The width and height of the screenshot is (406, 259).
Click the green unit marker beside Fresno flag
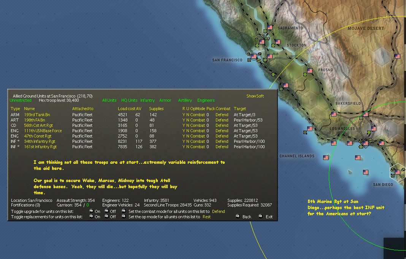click(x=305, y=75)
